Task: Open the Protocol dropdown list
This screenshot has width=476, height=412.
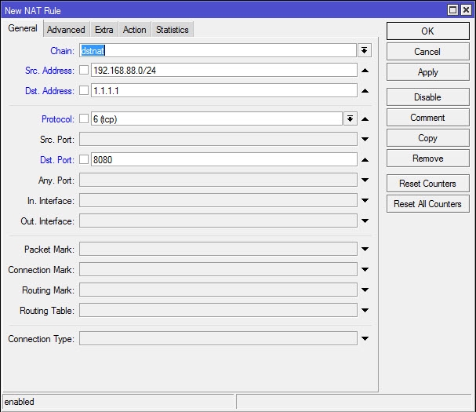Action: [350, 119]
